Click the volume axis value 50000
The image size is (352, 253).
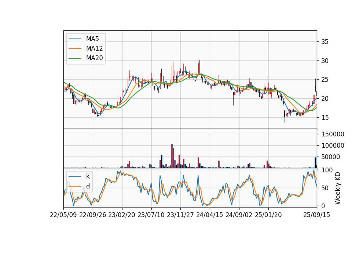click(x=331, y=157)
